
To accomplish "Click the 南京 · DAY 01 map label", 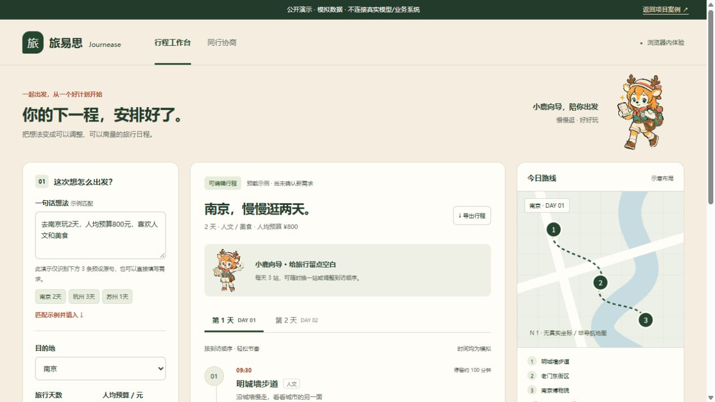I will pos(547,206).
